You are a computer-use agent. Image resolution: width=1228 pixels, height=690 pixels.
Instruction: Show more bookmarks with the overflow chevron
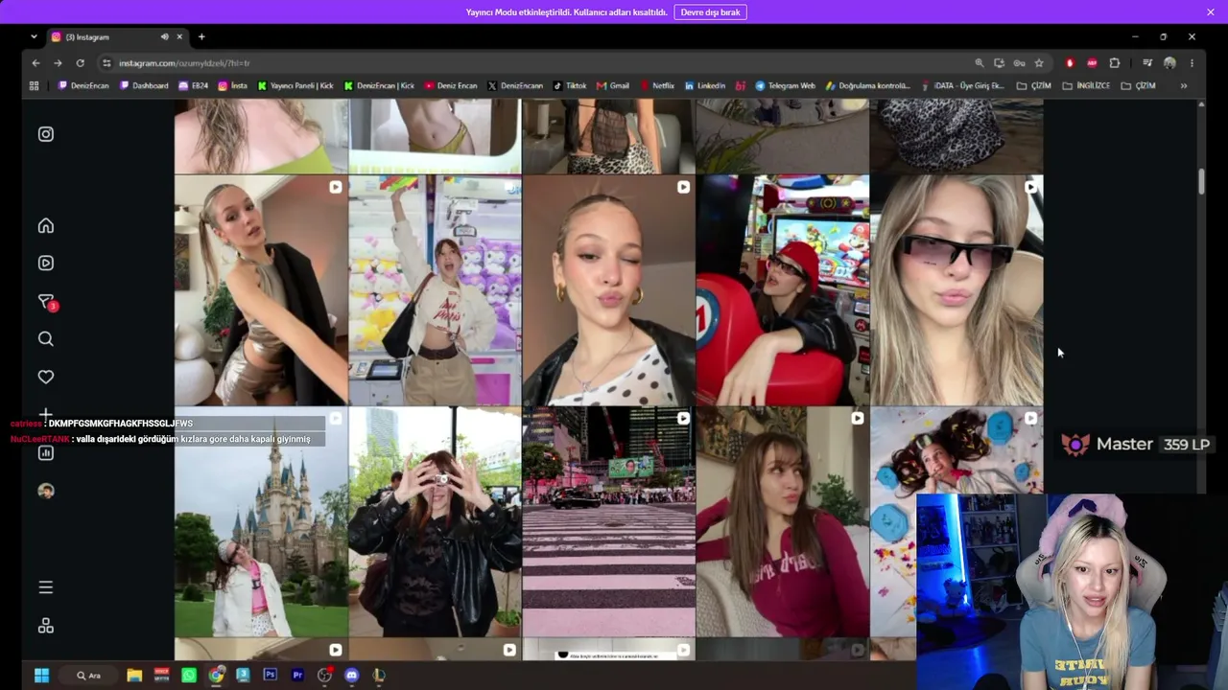1183,85
